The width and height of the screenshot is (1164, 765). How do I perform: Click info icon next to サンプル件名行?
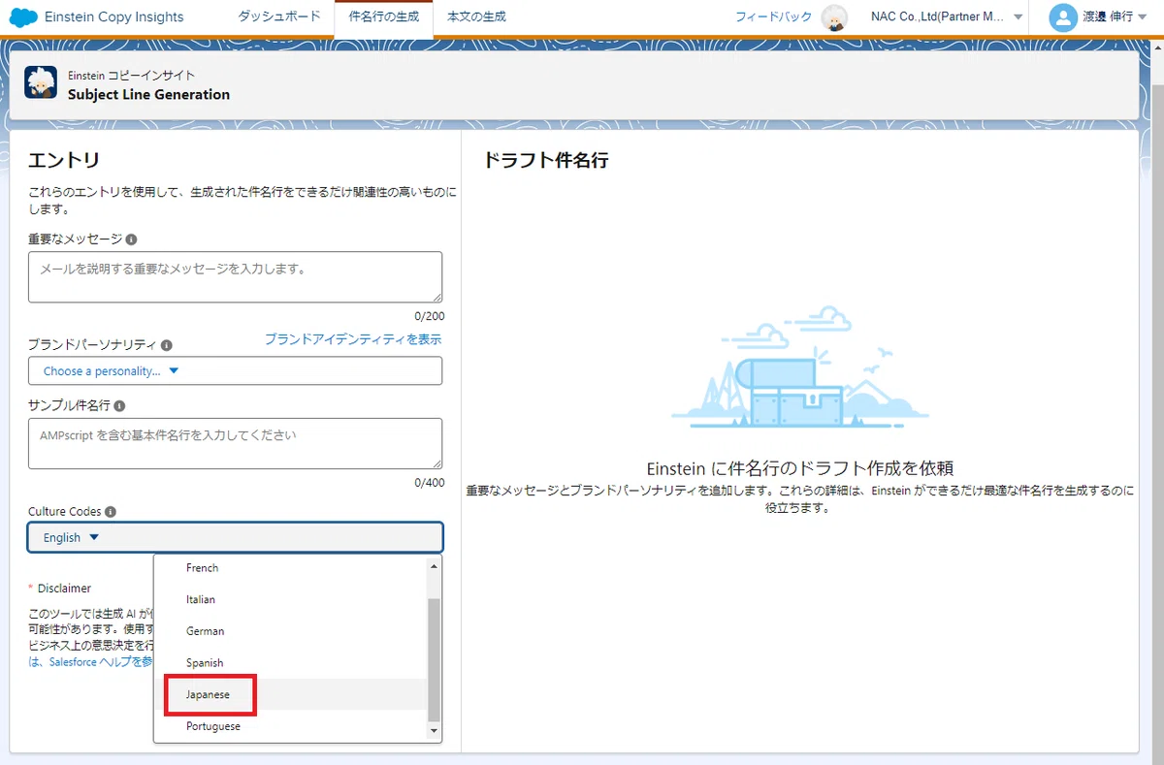tap(119, 406)
